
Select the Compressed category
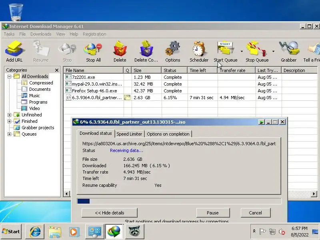pos(41,83)
